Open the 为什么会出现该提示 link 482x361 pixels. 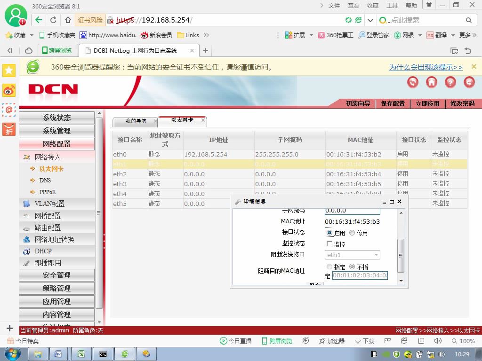[426, 67]
